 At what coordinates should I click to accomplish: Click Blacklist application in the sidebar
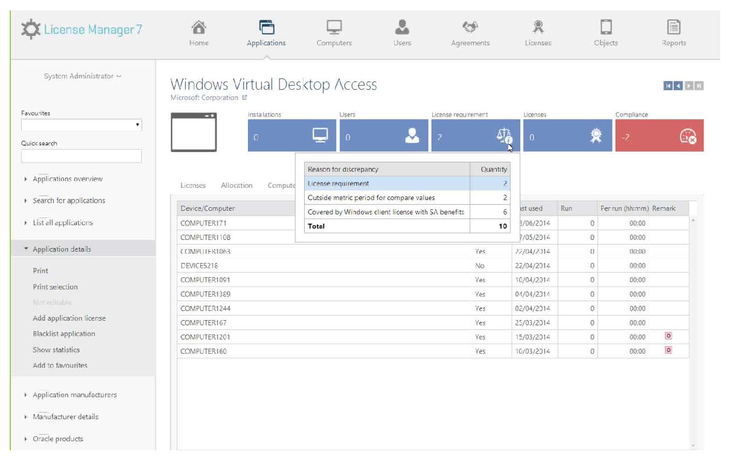[64, 334]
